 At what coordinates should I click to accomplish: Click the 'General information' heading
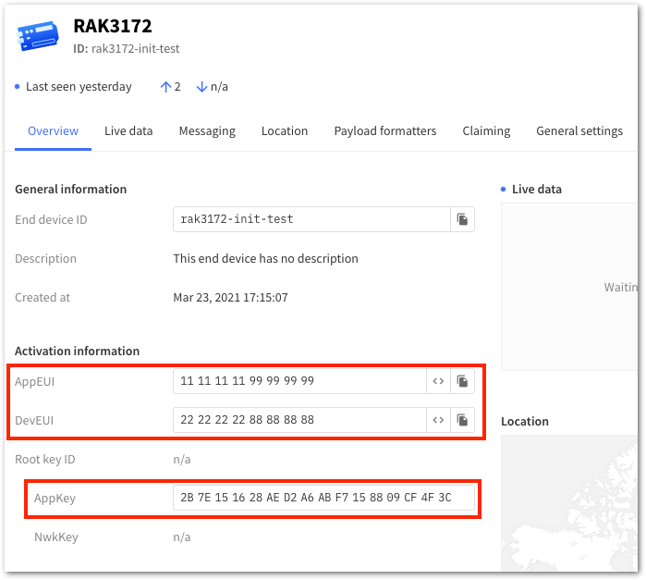[70, 190]
